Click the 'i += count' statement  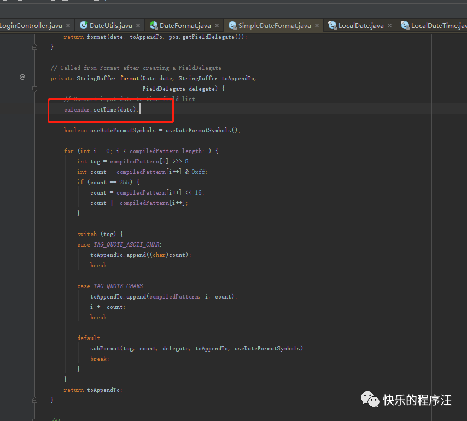coord(108,307)
